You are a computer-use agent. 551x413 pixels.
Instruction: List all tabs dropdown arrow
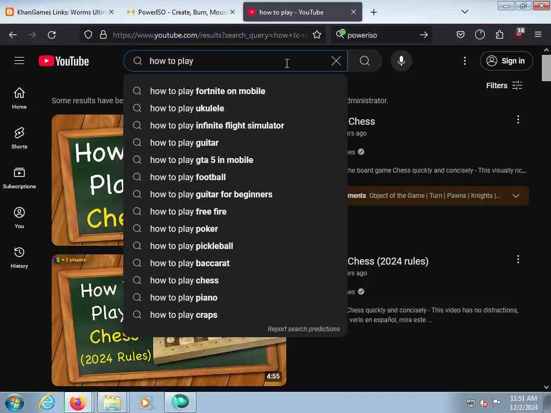[464, 12]
